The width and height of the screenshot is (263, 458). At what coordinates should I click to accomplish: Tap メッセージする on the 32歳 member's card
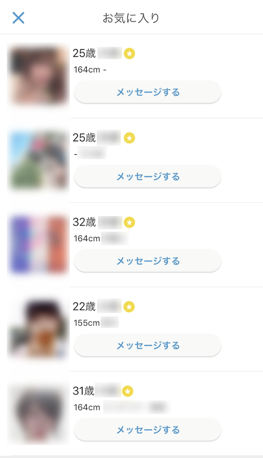(x=147, y=260)
